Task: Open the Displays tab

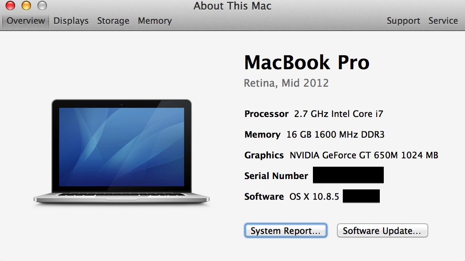Action: point(71,21)
